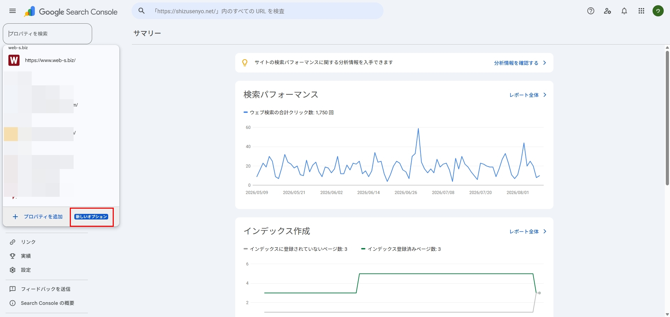The image size is (670, 317).
Task: Click the magnifier icon in URL inspection bar
Action: 142,11
